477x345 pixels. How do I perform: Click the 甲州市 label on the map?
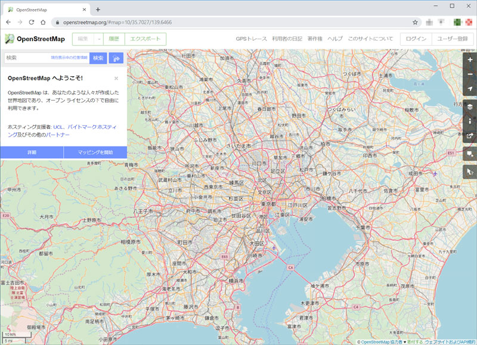coord(14,189)
